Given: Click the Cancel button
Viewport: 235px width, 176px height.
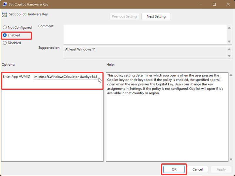Looking at the screenshot, I should 197,170.
